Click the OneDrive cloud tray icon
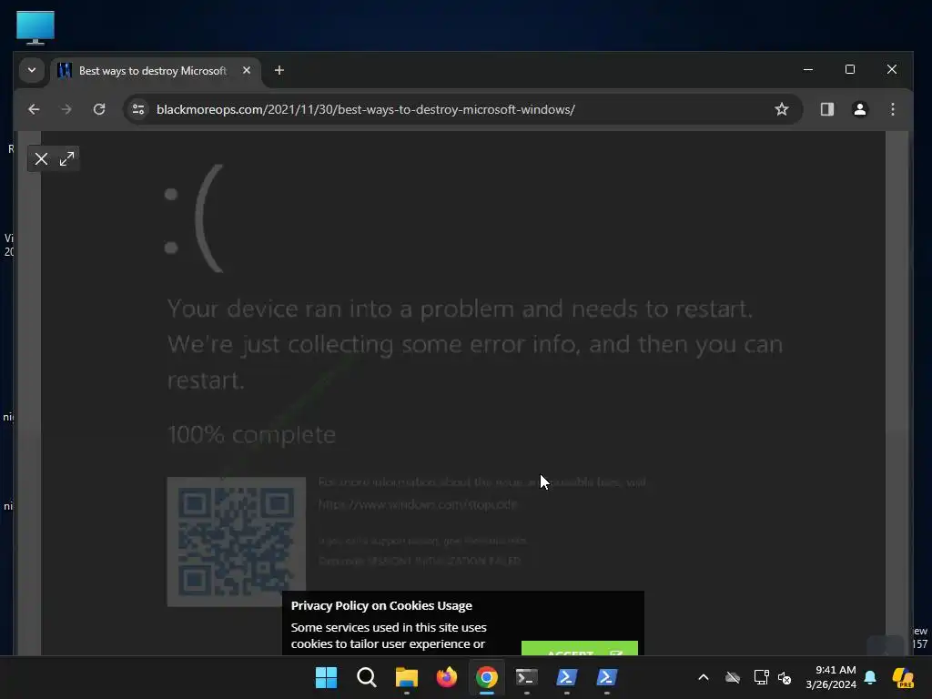This screenshot has width=932, height=699. (733, 677)
